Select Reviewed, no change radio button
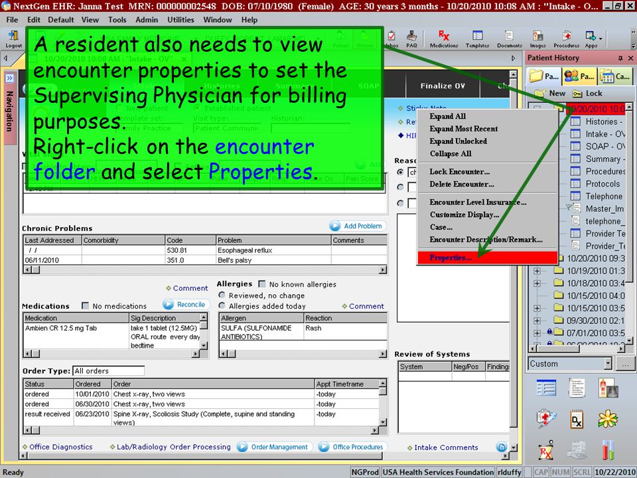Screen dimensions: 637x478 [x=222, y=295]
